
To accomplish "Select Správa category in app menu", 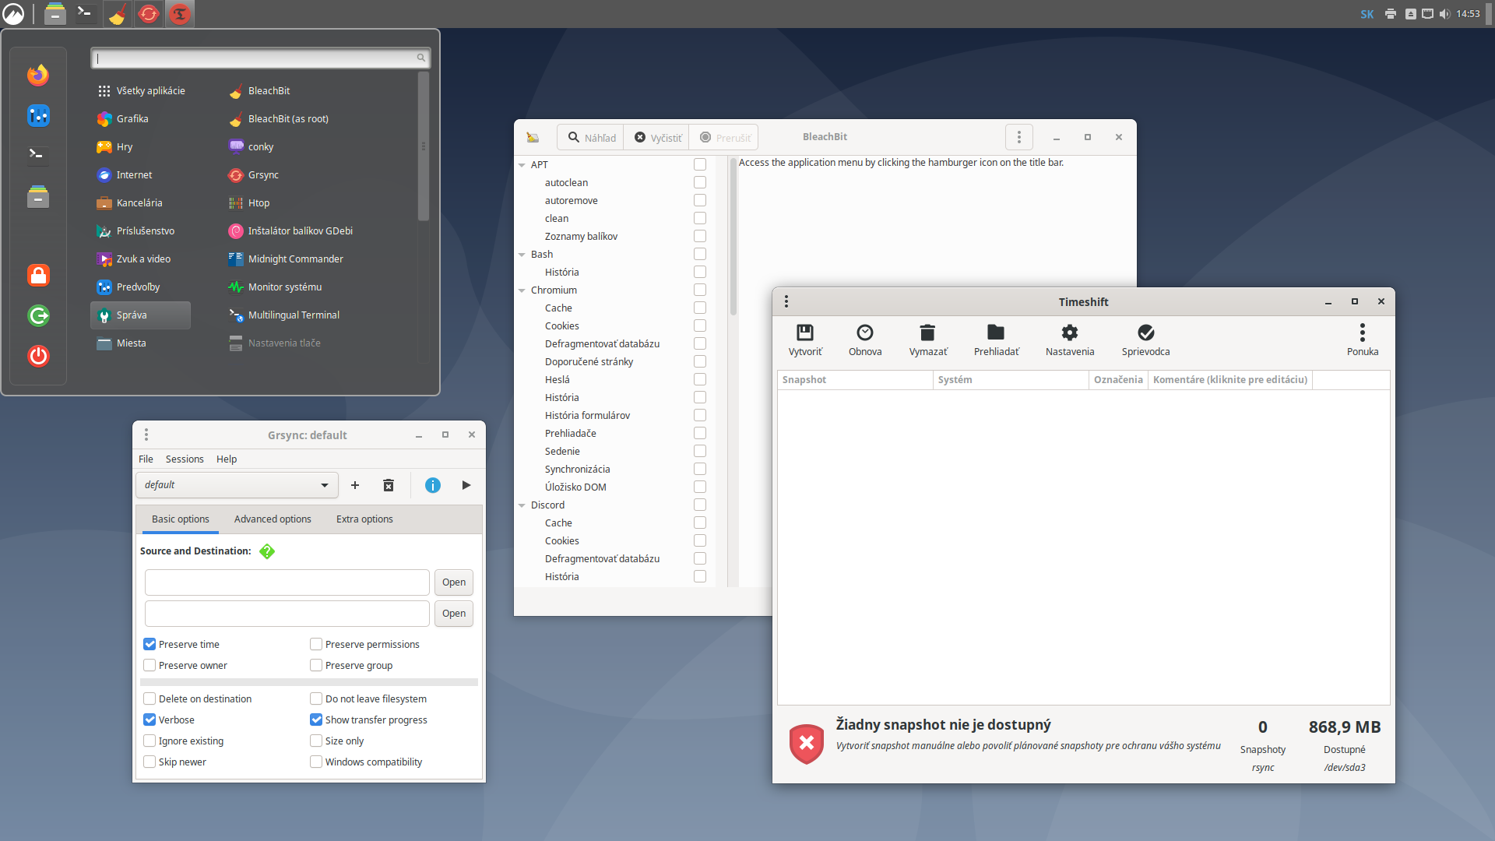I will tap(141, 315).
